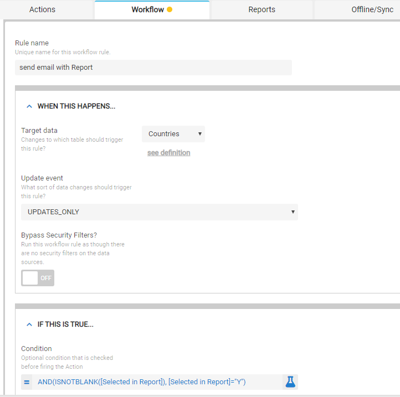Click the "Condition" label

click(x=37, y=349)
